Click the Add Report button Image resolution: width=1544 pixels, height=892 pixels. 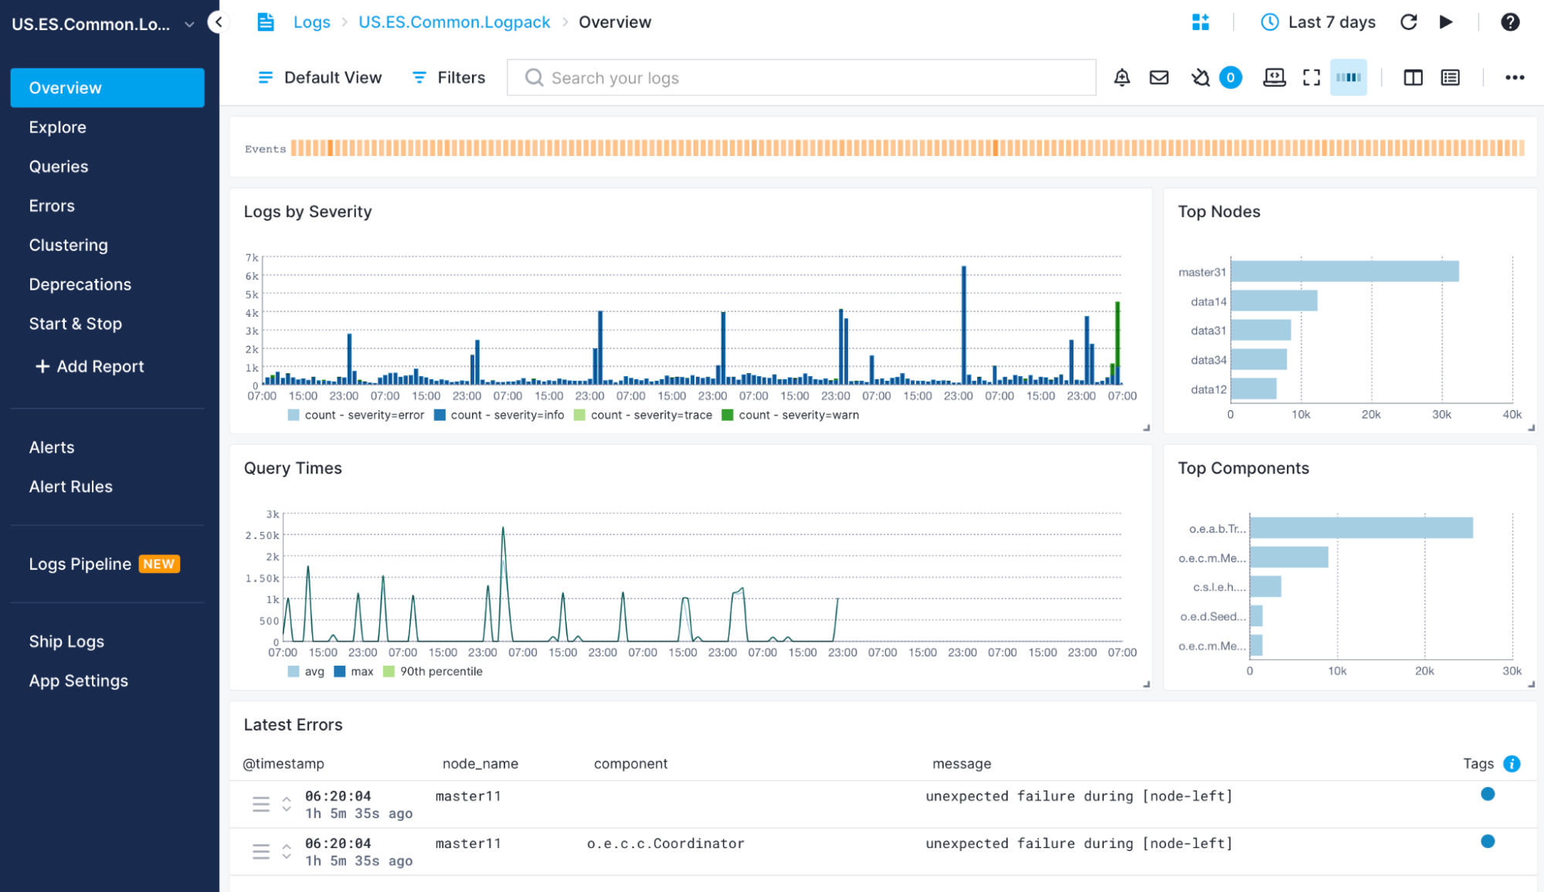click(88, 365)
